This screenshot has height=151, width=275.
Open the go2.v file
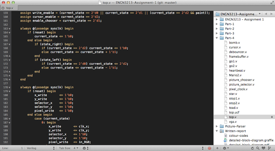[233, 66]
